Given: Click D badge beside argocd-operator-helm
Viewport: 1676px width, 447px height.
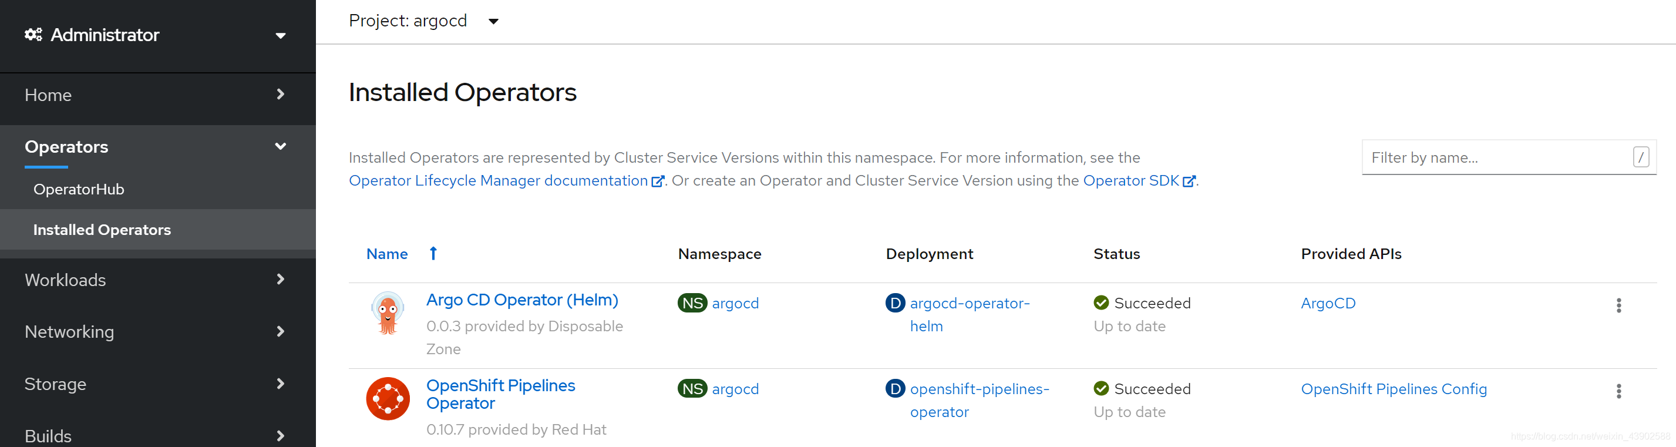Looking at the screenshot, I should tap(895, 303).
